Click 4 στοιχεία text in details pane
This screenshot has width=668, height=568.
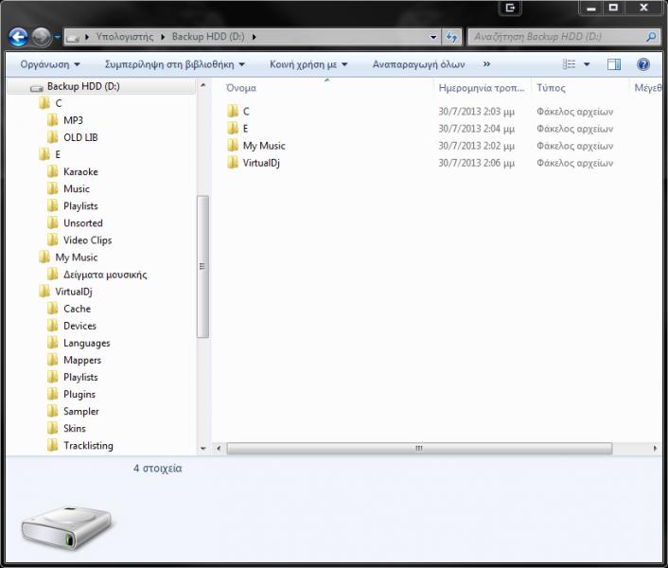click(158, 469)
